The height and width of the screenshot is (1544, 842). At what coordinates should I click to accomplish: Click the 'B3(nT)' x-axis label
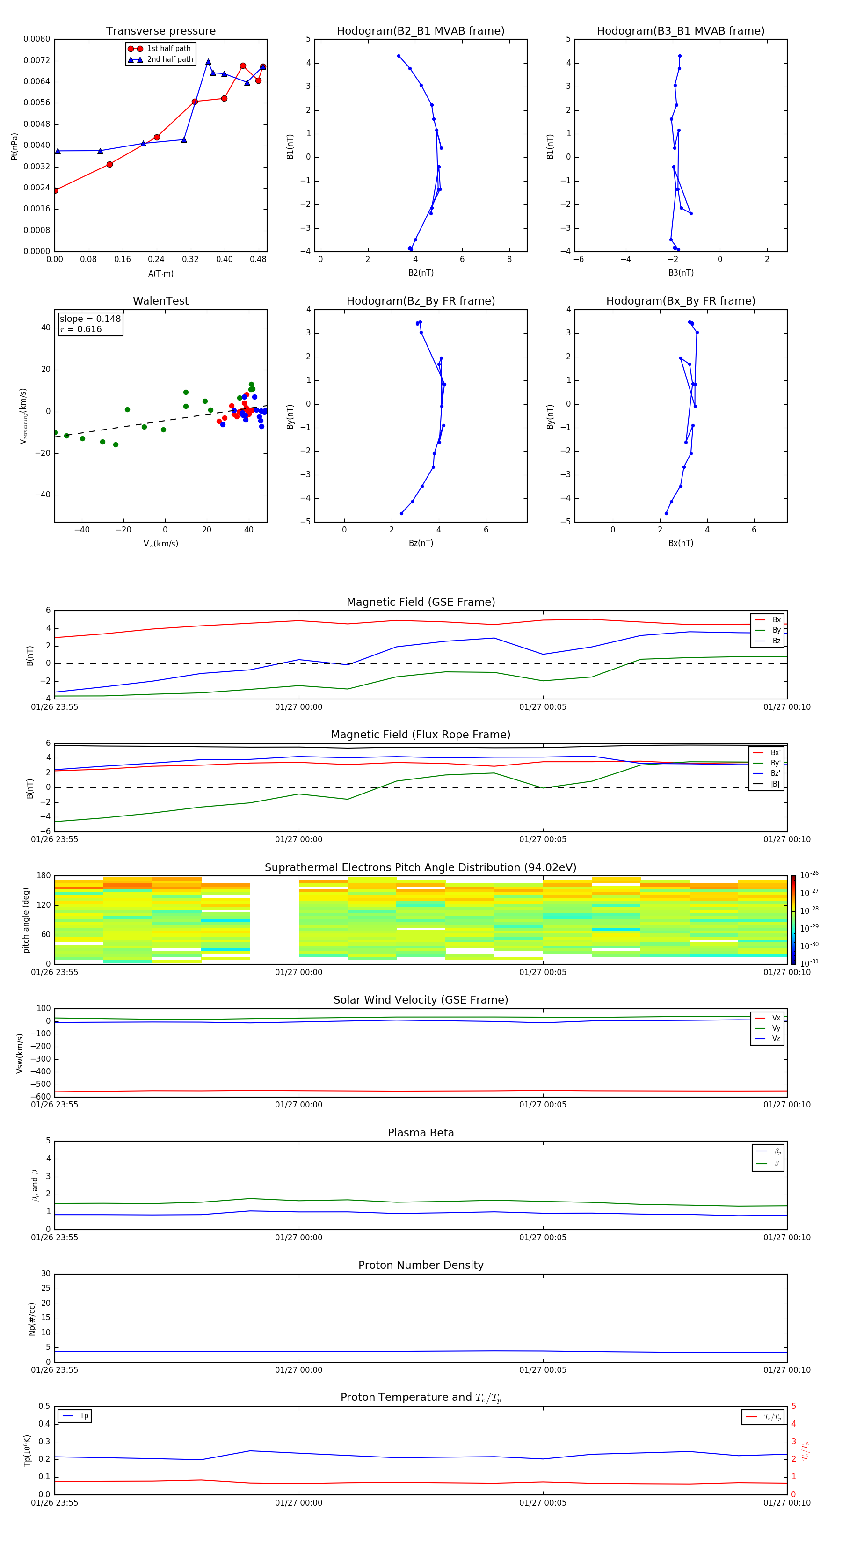(681, 273)
